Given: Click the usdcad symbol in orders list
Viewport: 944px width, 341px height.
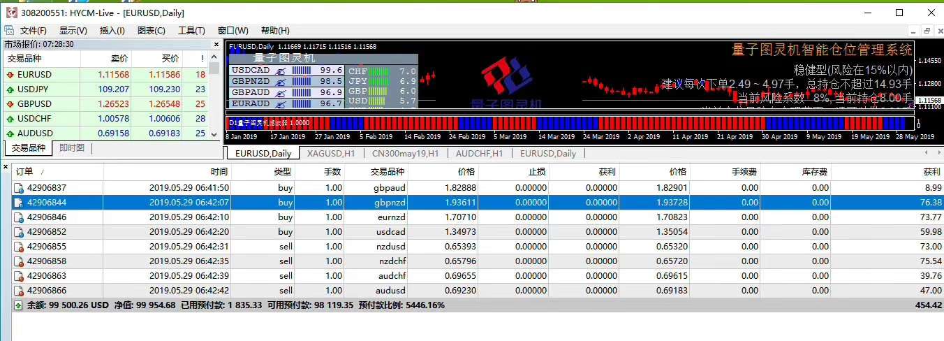Looking at the screenshot, I should click(x=390, y=232).
